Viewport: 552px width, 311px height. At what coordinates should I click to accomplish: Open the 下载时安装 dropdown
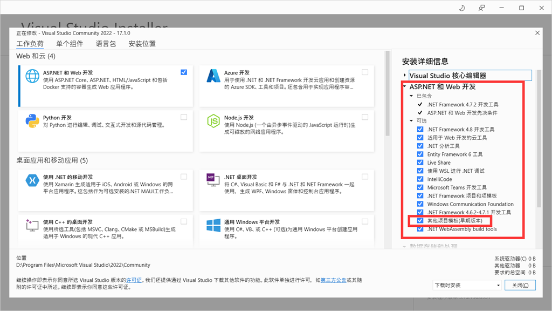[467, 285]
